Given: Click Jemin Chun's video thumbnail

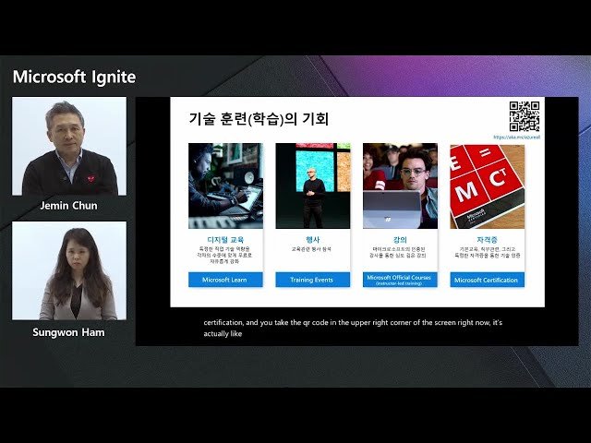Looking at the screenshot, I should coord(69,146).
